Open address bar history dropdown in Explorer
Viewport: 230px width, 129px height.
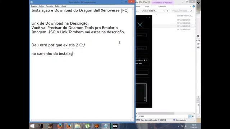click(x=164, y=11)
